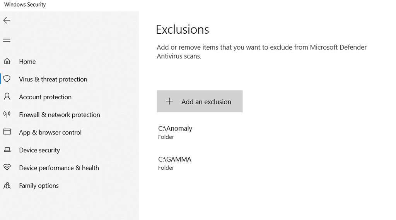Screen dimensions: 396x220
Task: Click the Family options people icon
Action: (7, 186)
